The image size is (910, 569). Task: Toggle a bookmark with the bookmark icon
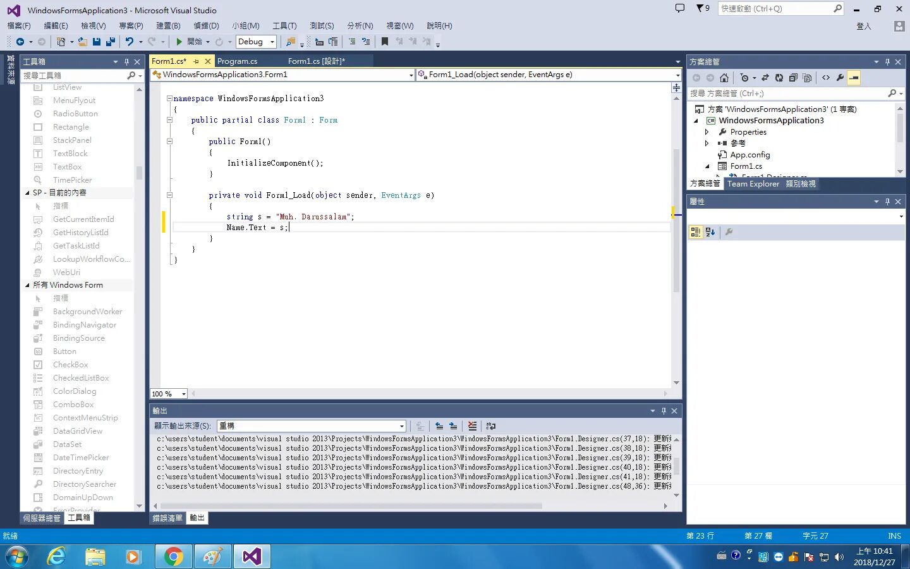click(384, 42)
